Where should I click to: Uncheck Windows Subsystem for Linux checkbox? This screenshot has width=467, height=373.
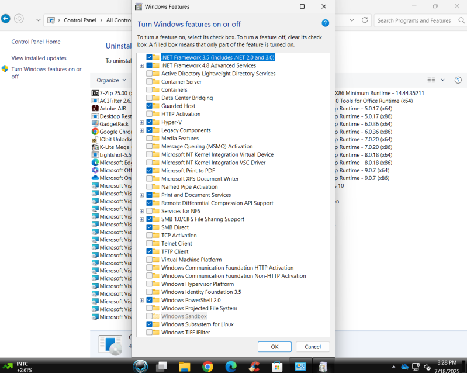tap(149, 324)
